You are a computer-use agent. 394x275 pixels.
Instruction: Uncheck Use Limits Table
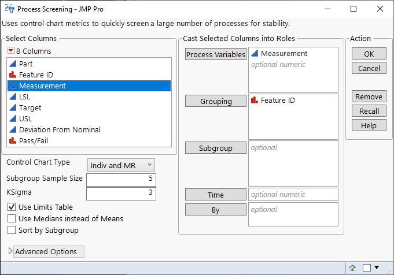(12, 207)
